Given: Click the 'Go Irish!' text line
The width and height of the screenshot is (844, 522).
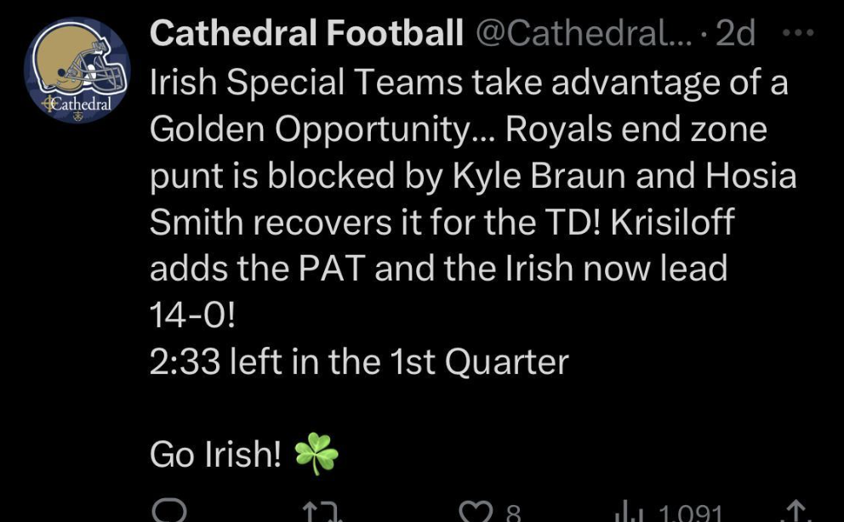Looking at the screenshot, I should point(215,454).
